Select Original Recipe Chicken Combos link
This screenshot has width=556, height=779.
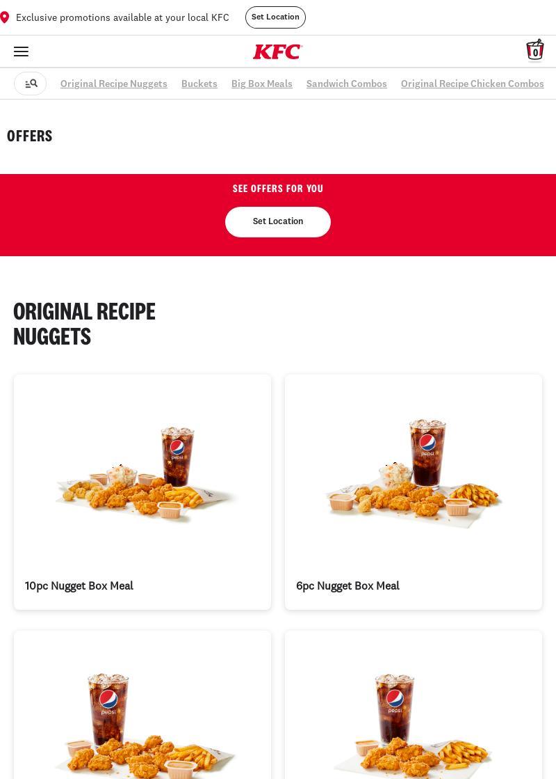(472, 84)
